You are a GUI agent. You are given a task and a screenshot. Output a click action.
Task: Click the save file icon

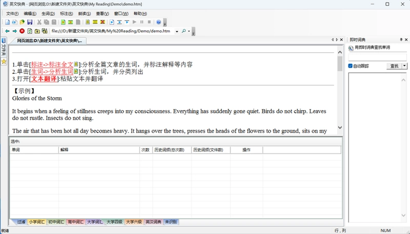[x=30, y=22]
